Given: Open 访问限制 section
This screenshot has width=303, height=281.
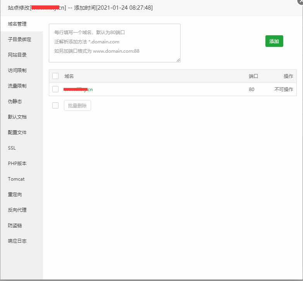Looking at the screenshot, I should coord(22,70).
